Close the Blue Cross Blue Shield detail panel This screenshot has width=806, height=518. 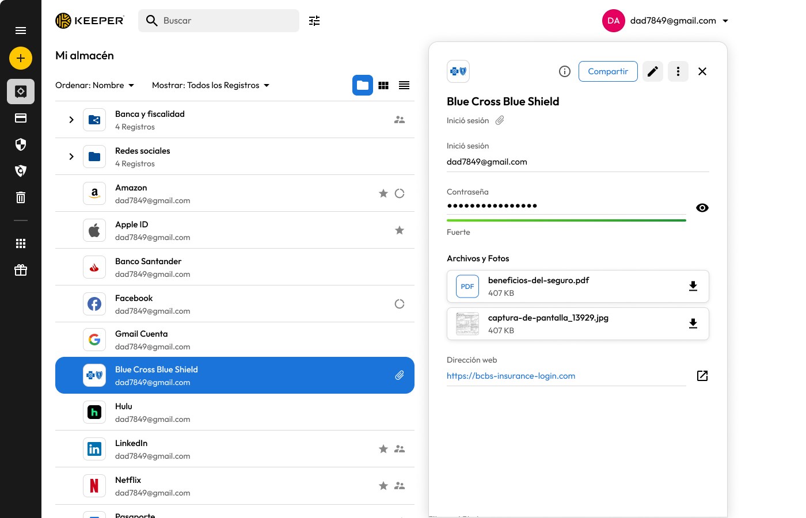point(702,71)
